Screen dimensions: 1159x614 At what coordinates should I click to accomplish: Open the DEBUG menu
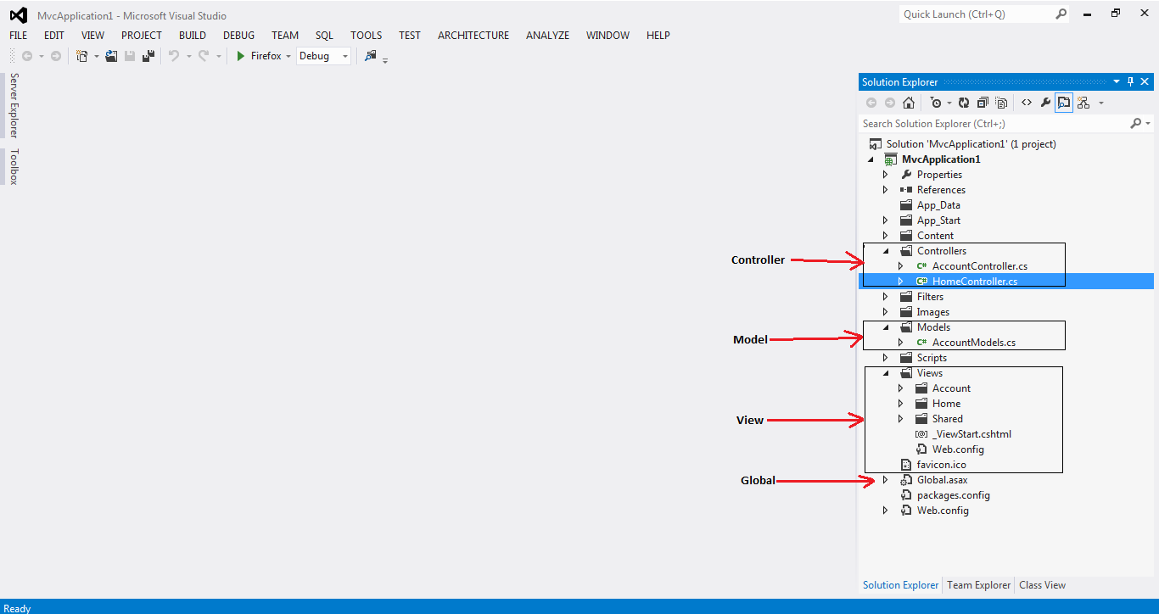(x=238, y=35)
